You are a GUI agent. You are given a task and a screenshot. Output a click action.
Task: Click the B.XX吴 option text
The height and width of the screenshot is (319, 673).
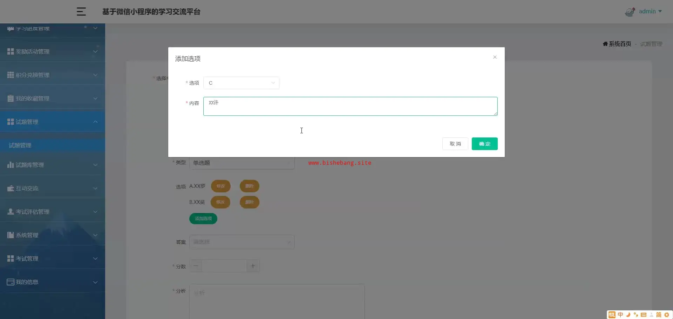(x=197, y=202)
